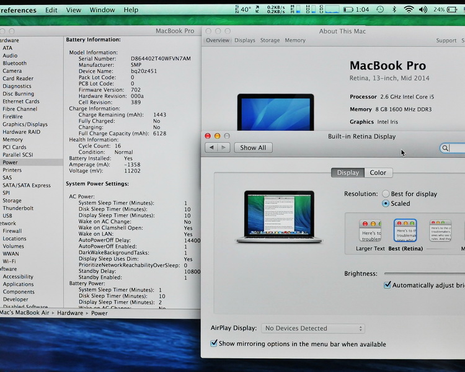Adjust the Brightness slider
Viewport: 465px width, 372px height.
click(424, 273)
